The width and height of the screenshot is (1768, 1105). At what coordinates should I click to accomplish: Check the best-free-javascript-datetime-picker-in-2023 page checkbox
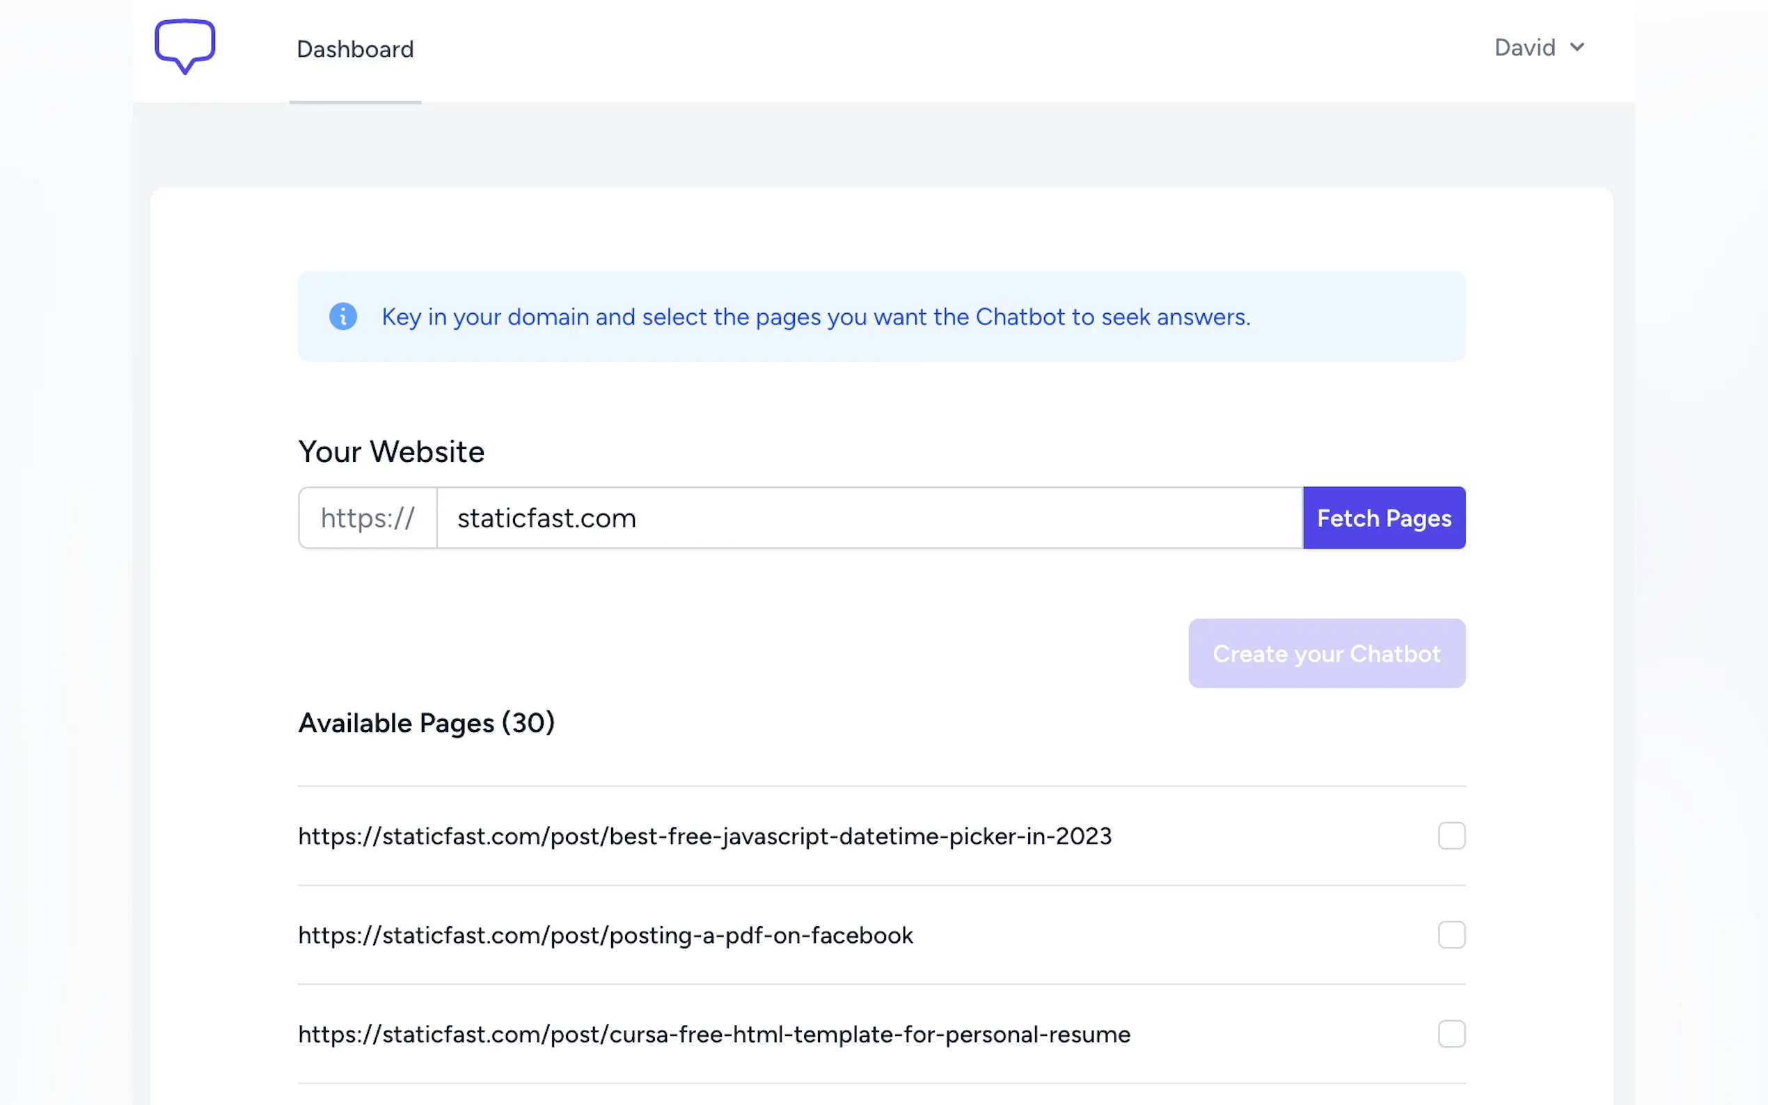coord(1451,836)
